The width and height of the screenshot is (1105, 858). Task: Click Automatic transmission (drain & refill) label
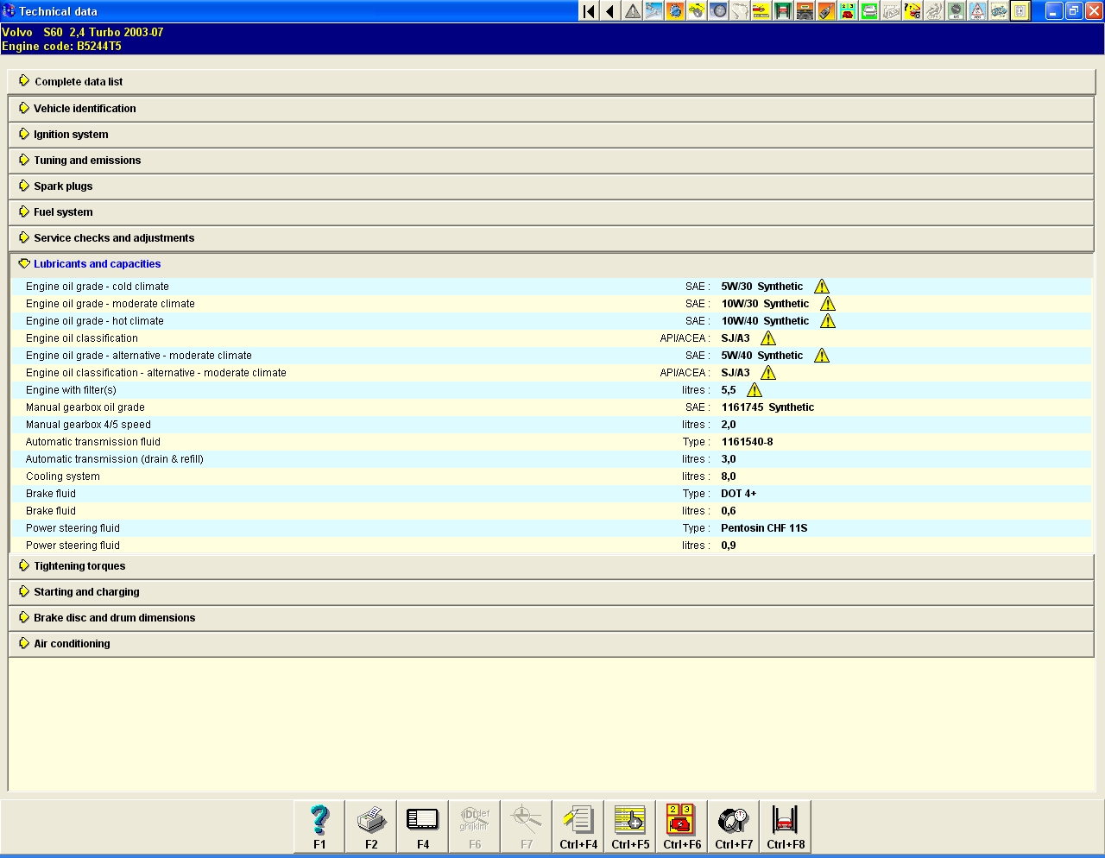tap(115, 459)
